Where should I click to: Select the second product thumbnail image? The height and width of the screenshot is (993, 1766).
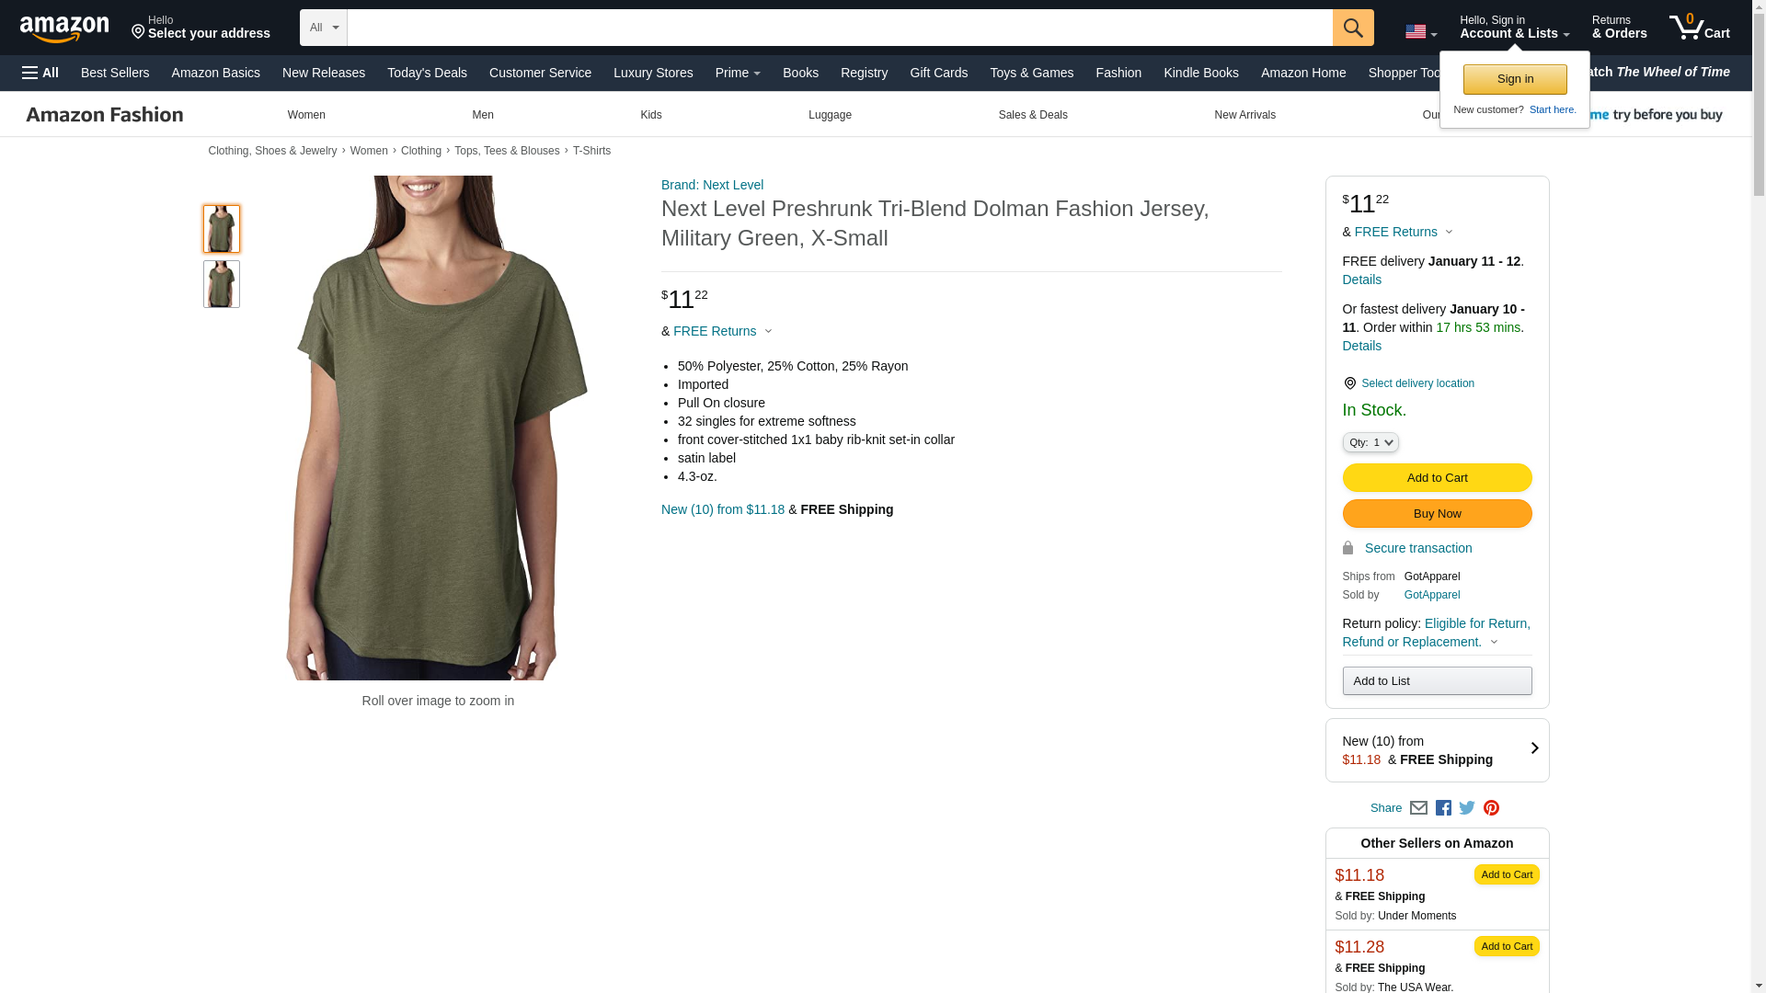[x=221, y=284]
